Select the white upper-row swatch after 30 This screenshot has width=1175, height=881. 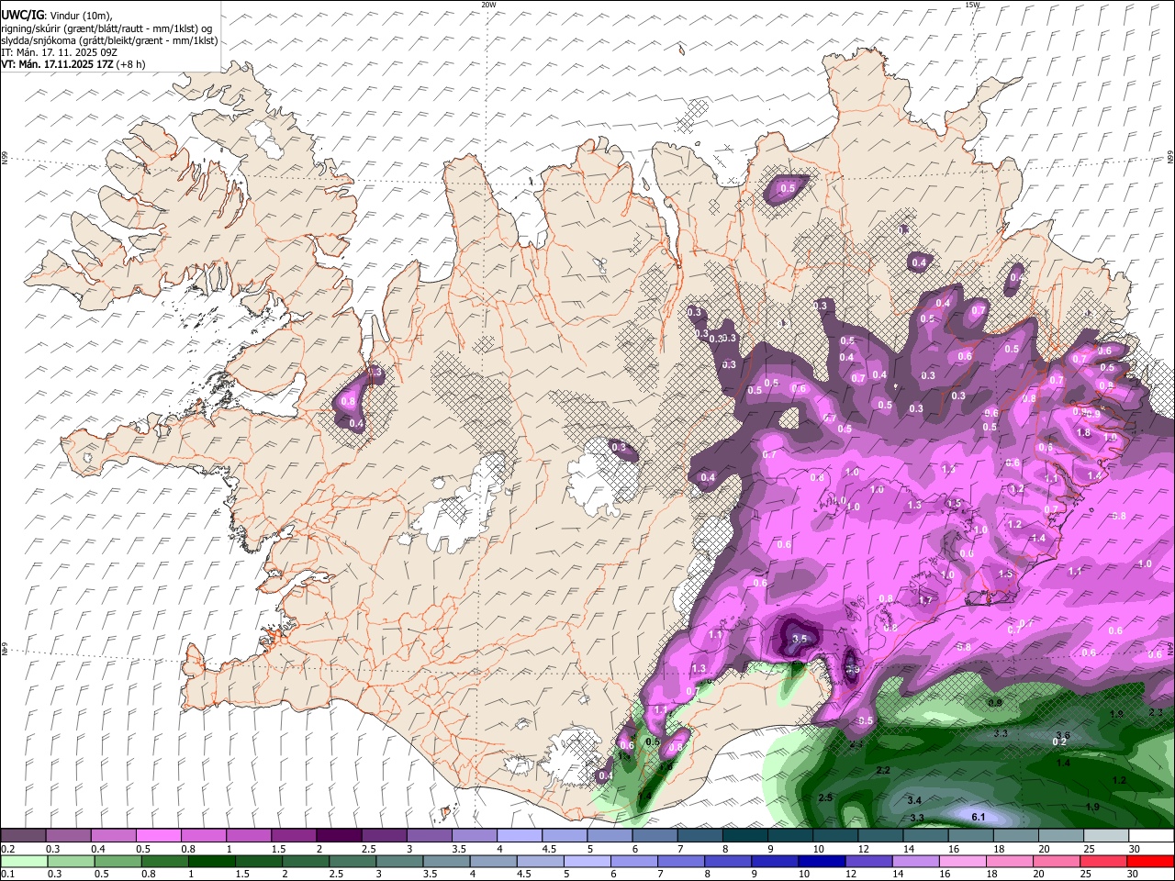tap(1152, 836)
